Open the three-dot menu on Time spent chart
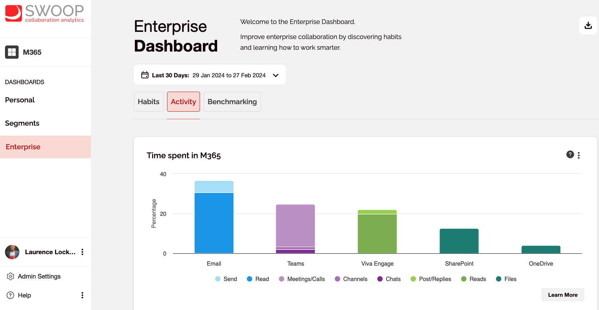Image resolution: width=599 pixels, height=310 pixels. 579,155
